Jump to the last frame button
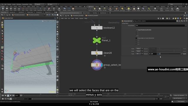The width and height of the screenshot is (188, 106). pos(13,95)
